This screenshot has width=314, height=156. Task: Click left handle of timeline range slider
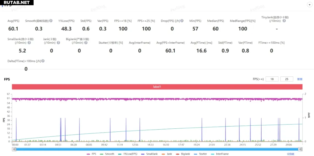14,149
